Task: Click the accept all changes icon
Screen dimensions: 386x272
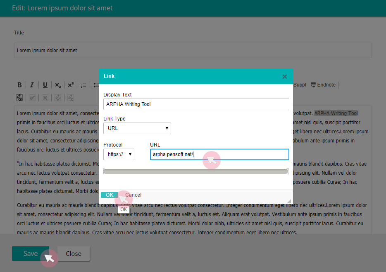Action: [x=32, y=98]
